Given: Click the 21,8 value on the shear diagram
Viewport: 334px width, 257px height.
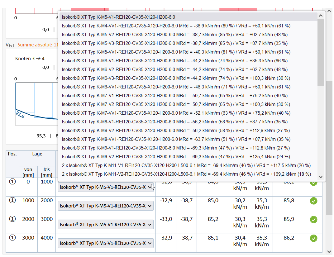Looking at the screenshot, I should 20,115.
